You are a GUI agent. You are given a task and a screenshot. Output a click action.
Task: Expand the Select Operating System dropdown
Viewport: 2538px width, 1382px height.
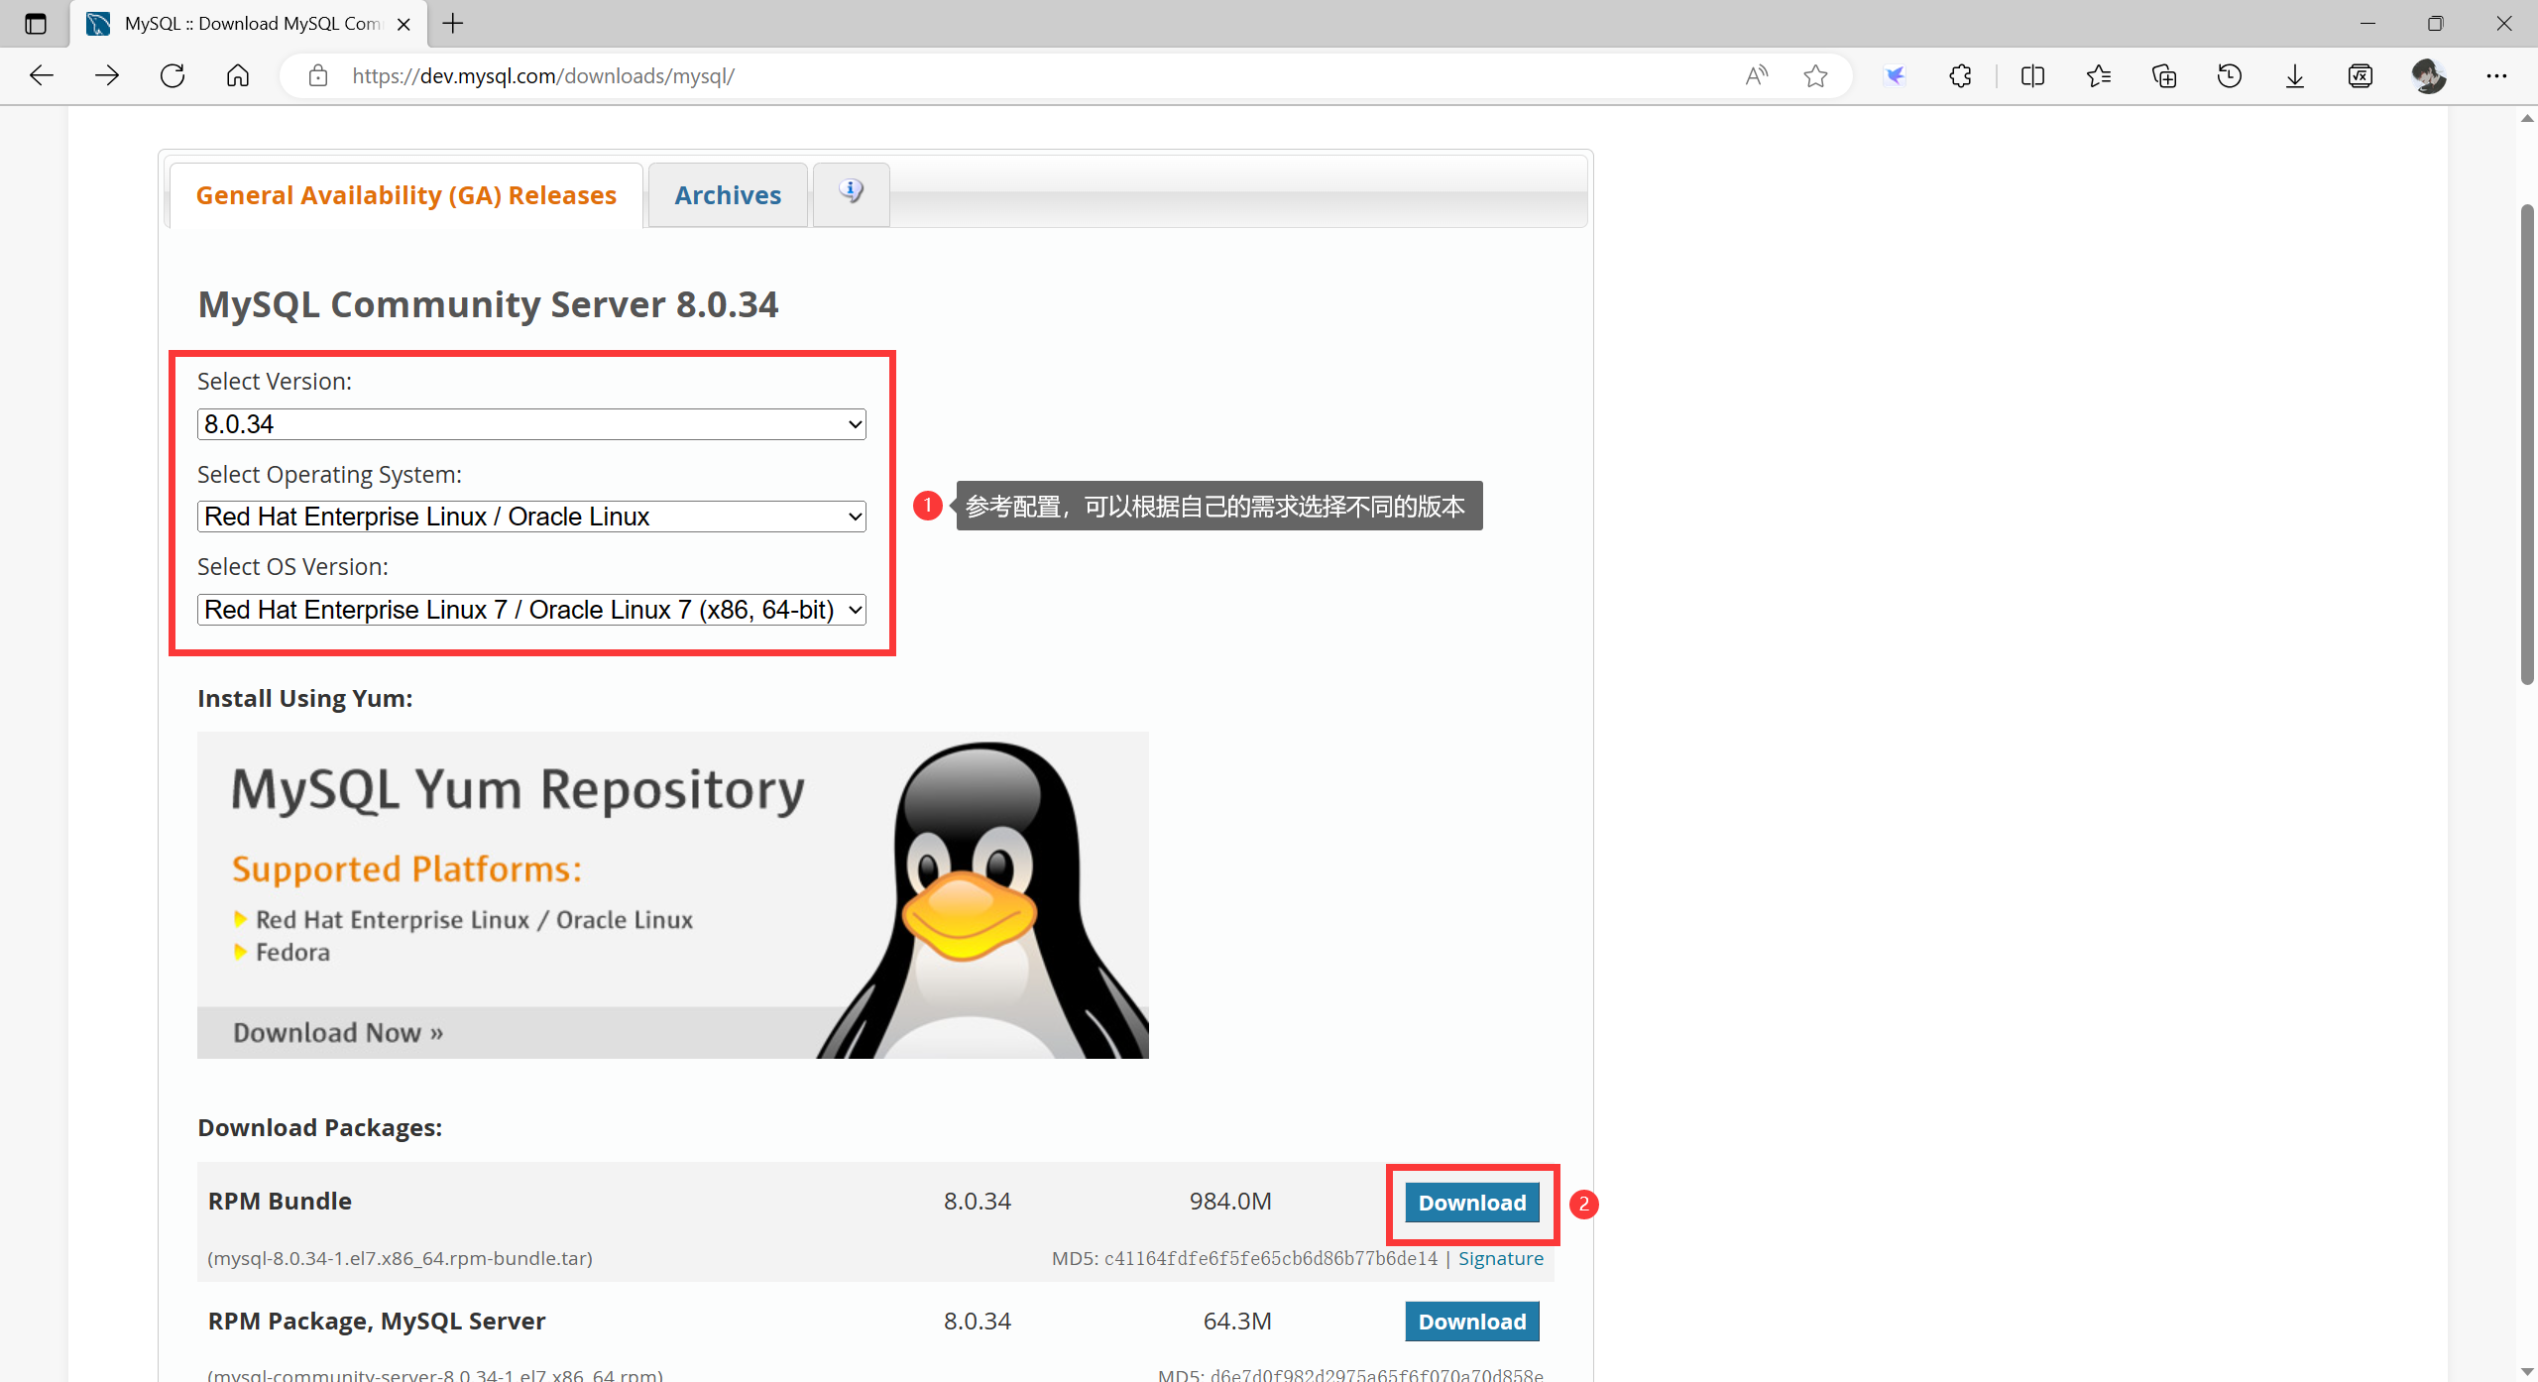pyautogui.click(x=531, y=517)
